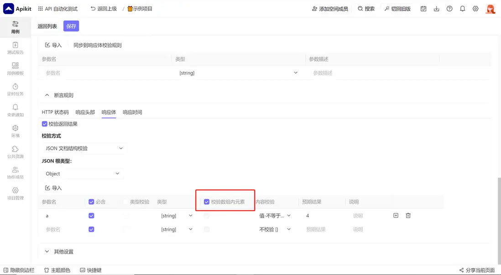Click 分享当前页面 share link
This screenshot has height=275, width=501.
(x=477, y=270)
